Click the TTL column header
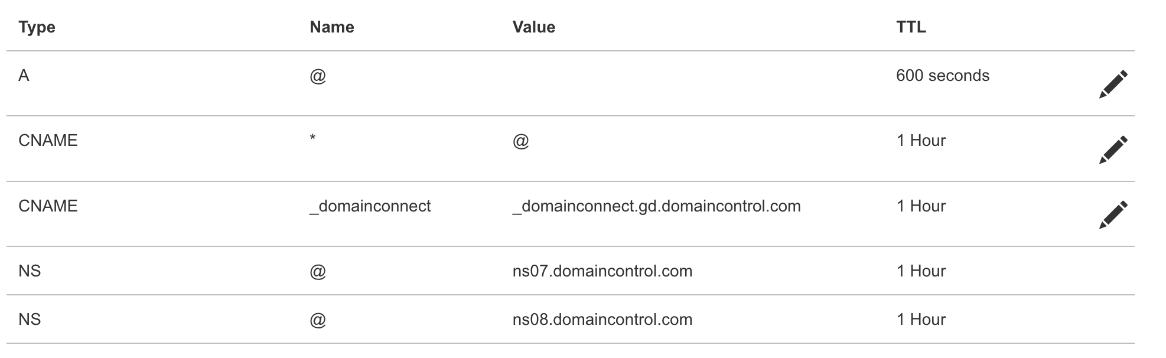 click(911, 27)
